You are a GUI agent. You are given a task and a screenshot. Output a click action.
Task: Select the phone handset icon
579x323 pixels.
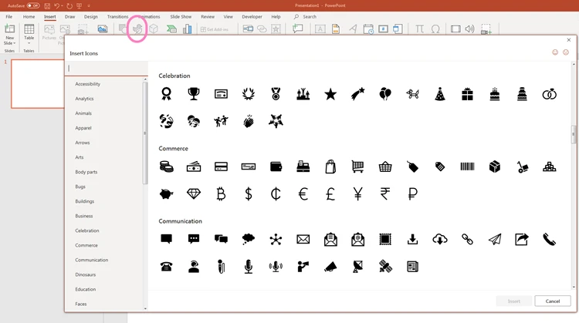[x=550, y=240]
